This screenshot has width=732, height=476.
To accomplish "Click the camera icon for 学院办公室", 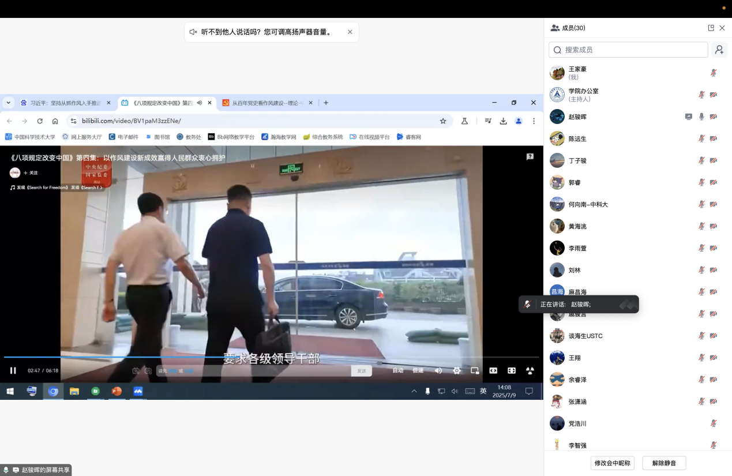I will point(714,95).
